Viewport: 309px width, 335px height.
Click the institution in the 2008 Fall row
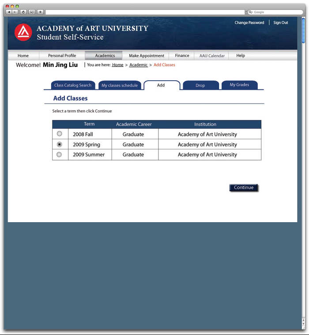(x=207, y=134)
